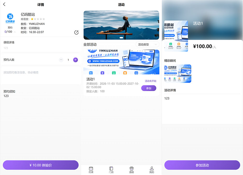Click the 教练：YMKUZHAN line
Image resolution: width=243 pixels, height=175 pixels.
point(33,24)
